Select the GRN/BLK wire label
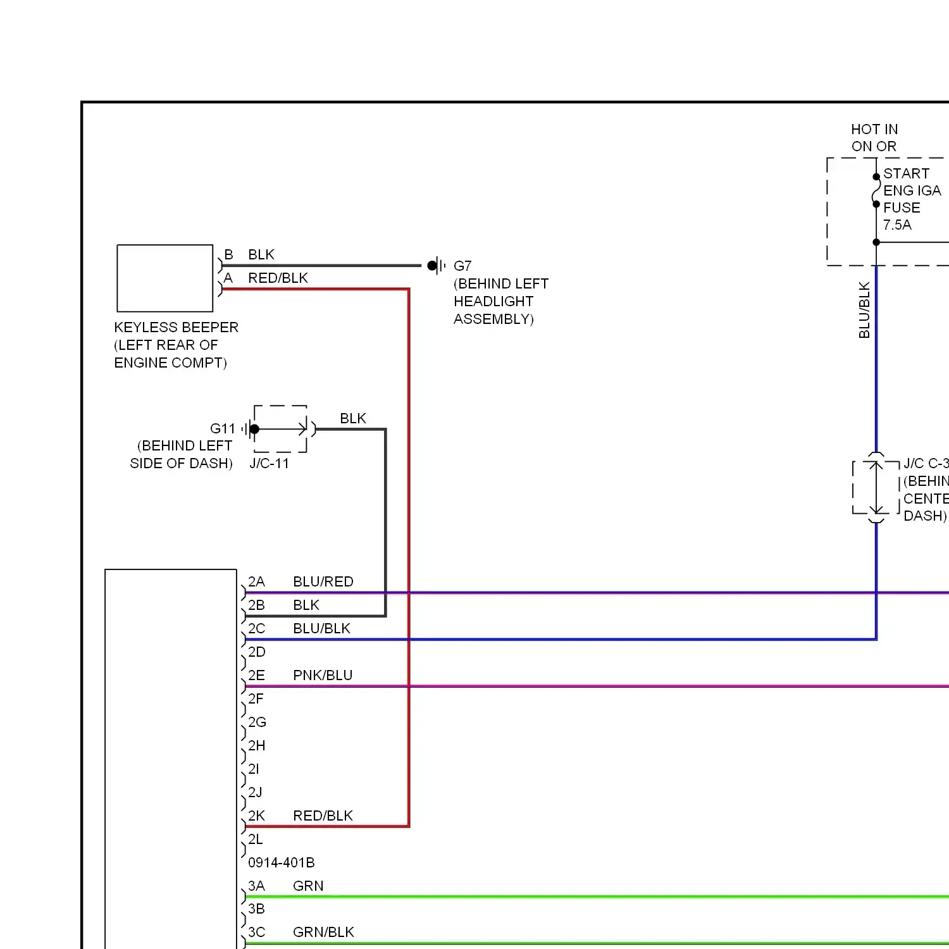Image resolution: width=949 pixels, height=949 pixels. (323, 932)
